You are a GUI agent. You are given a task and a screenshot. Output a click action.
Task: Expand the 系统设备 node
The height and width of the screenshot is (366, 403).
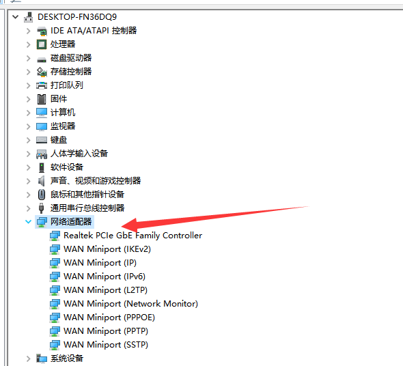[x=28, y=358]
